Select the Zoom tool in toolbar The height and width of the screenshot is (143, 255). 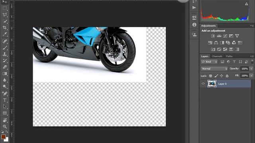(x=5, y=126)
